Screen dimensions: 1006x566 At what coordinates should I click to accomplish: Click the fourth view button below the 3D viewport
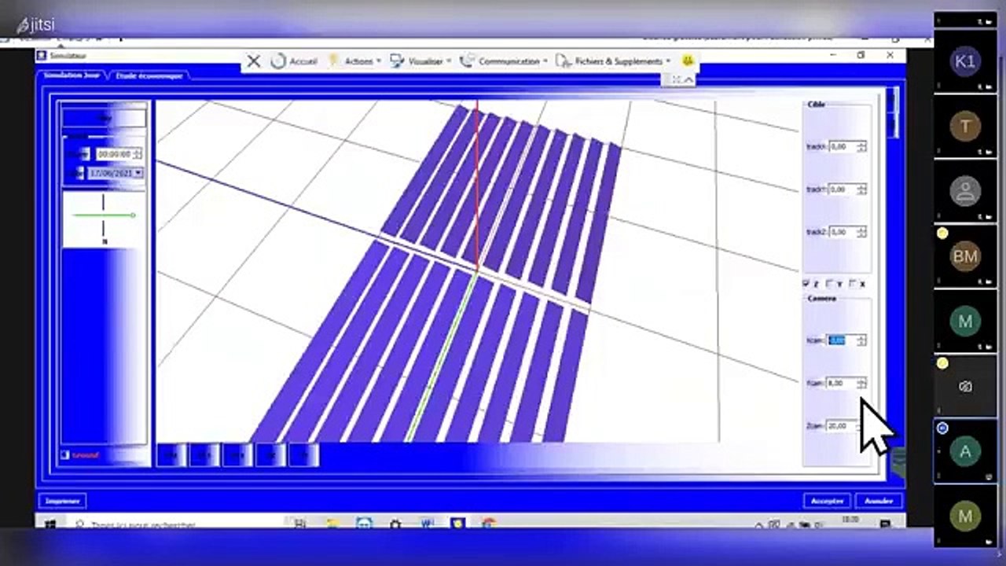click(x=270, y=454)
